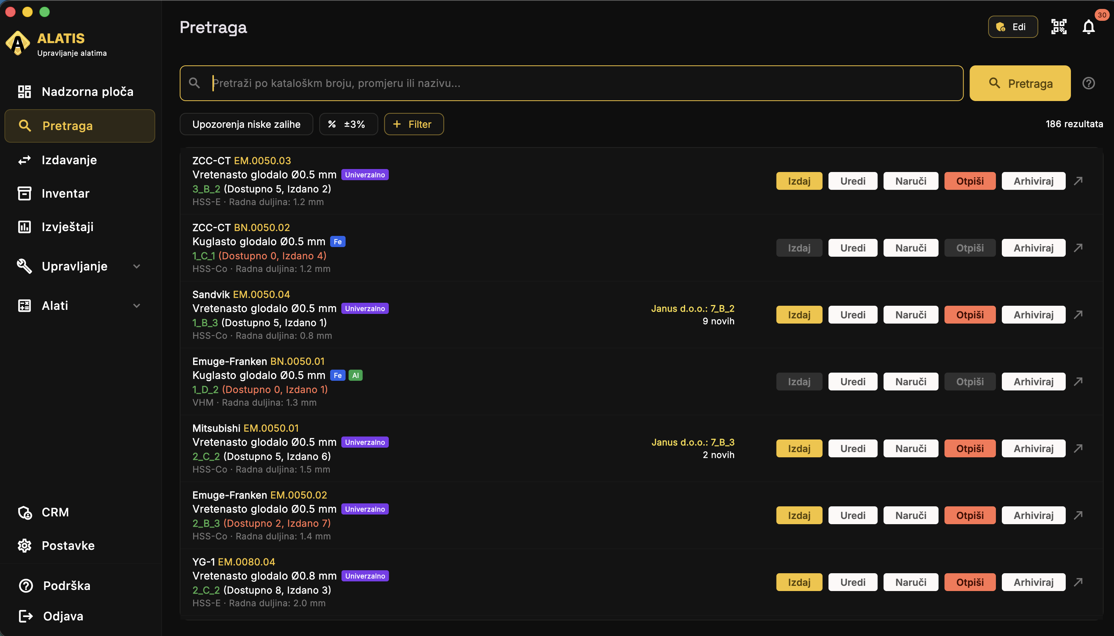Viewport: 1114px width, 636px height.
Task: Click Arhiviraj for YG-1 EM.0080.04
Action: click(x=1033, y=582)
